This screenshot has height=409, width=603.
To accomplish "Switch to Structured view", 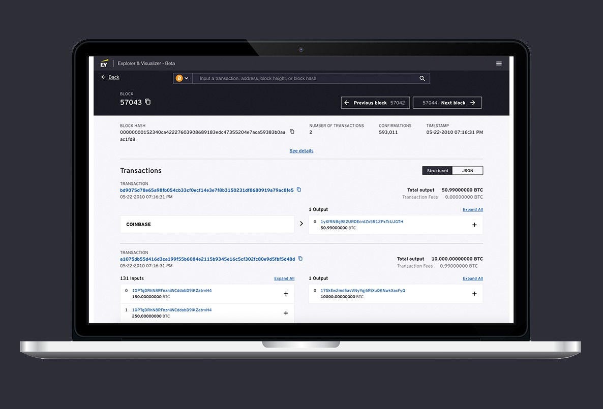I will (x=437, y=171).
